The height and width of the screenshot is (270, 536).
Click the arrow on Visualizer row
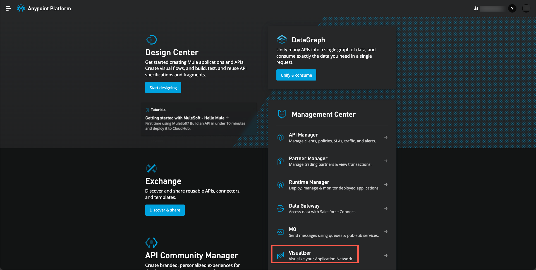pyautogui.click(x=386, y=256)
